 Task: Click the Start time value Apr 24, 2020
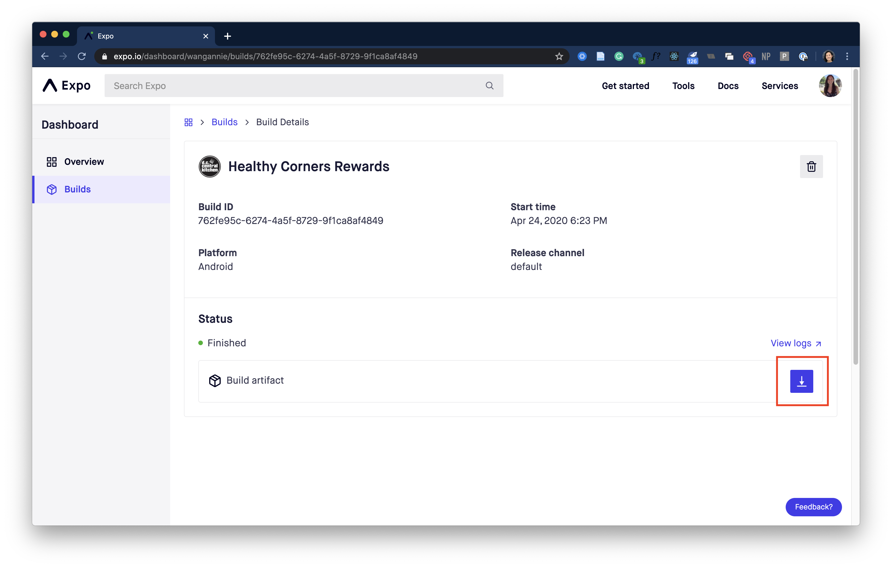pyautogui.click(x=558, y=221)
